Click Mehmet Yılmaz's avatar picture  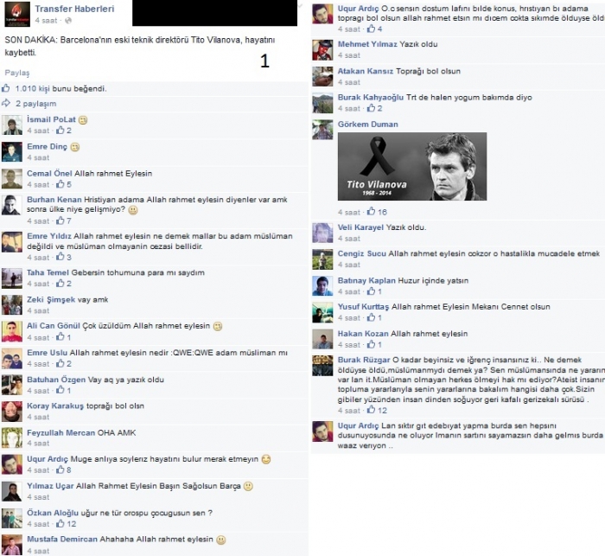(x=322, y=50)
